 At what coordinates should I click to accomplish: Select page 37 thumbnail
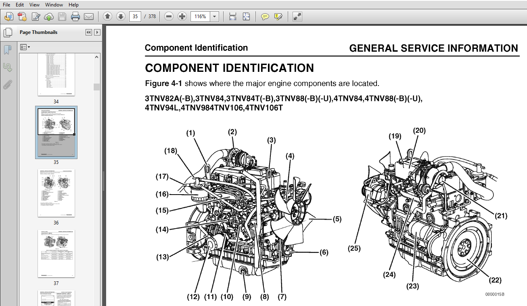pos(56,254)
